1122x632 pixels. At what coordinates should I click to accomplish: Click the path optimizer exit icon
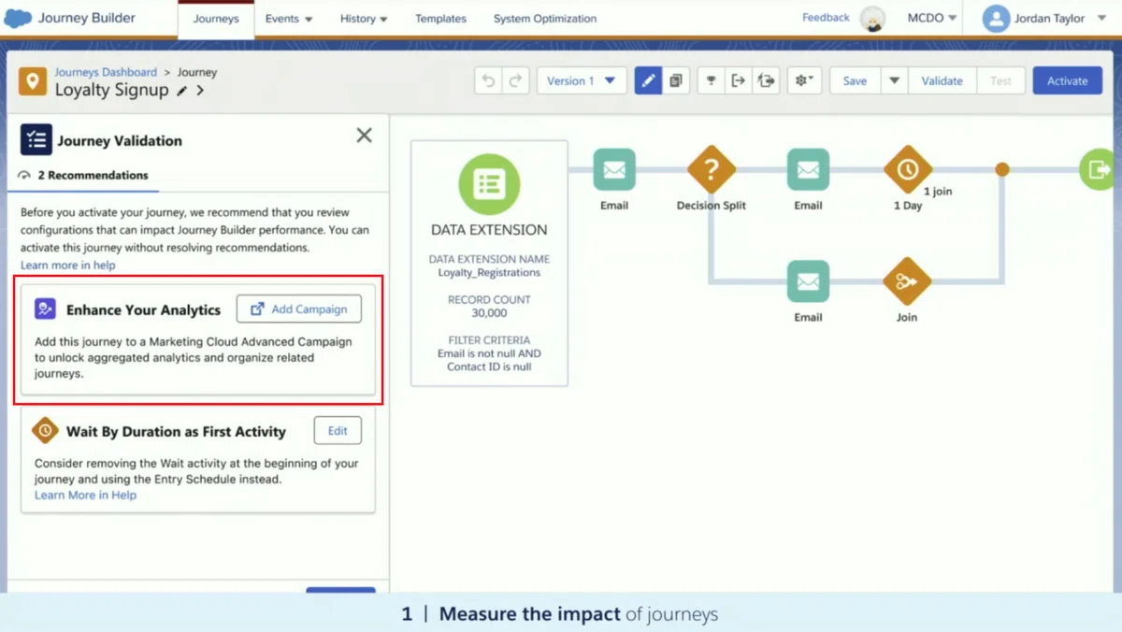tap(766, 80)
